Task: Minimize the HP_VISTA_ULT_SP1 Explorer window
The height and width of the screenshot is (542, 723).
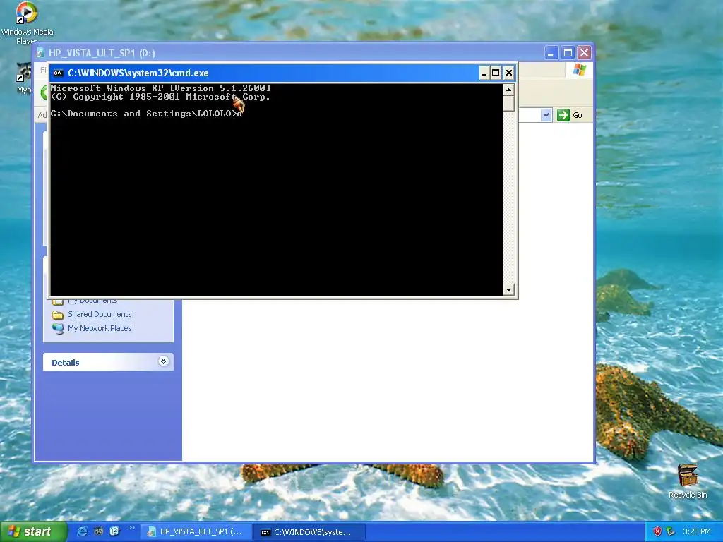Action: pyautogui.click(x=551, y=53)
